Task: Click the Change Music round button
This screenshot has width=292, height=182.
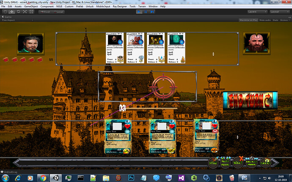Action: [251, 163]
